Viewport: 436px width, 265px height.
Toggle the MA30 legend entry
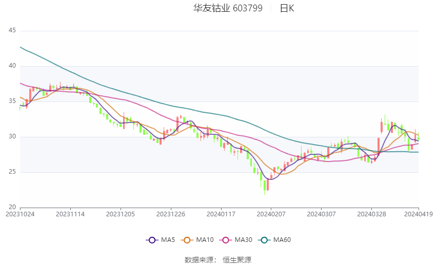pos(236,240)
